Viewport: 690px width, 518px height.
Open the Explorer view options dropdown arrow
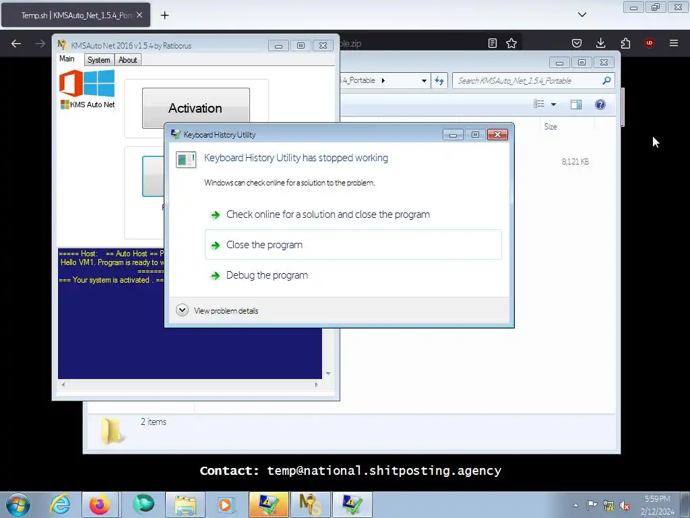tap(554, 105)
